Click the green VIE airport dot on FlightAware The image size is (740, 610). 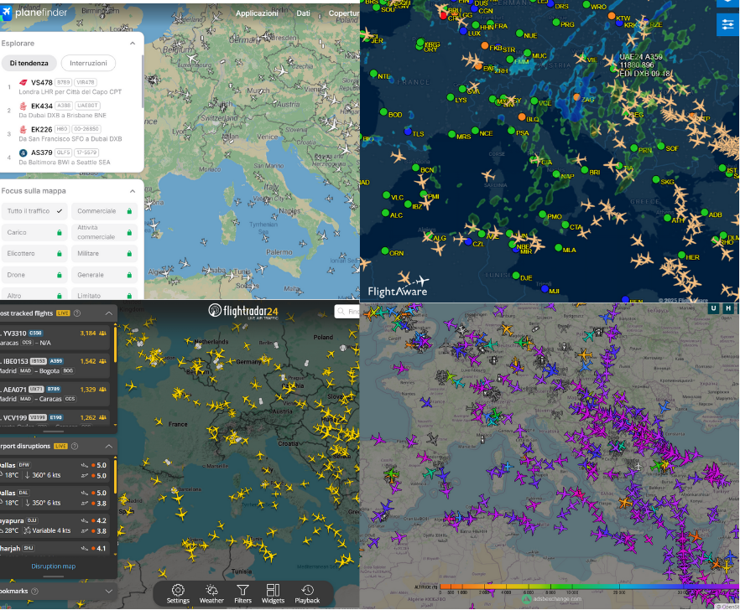[582, 59]
